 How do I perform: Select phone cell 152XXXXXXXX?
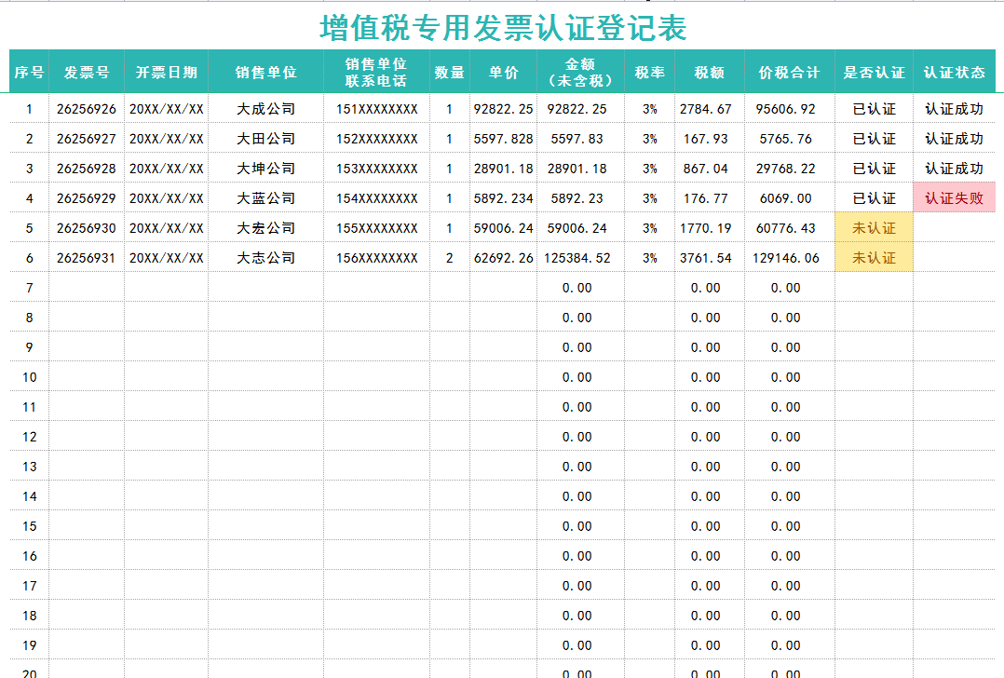(x=376, y=139)
